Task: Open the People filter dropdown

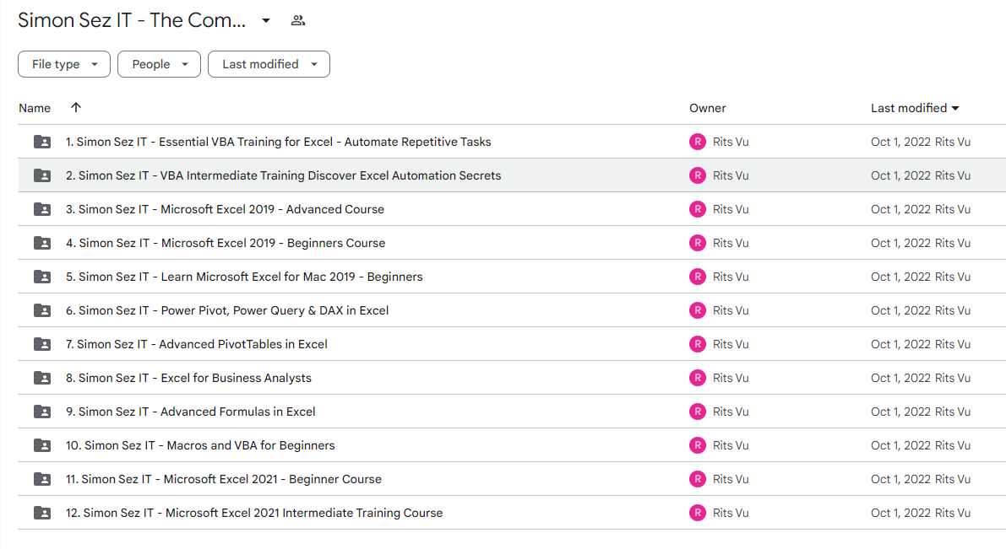Action: (x=159, y=64)
